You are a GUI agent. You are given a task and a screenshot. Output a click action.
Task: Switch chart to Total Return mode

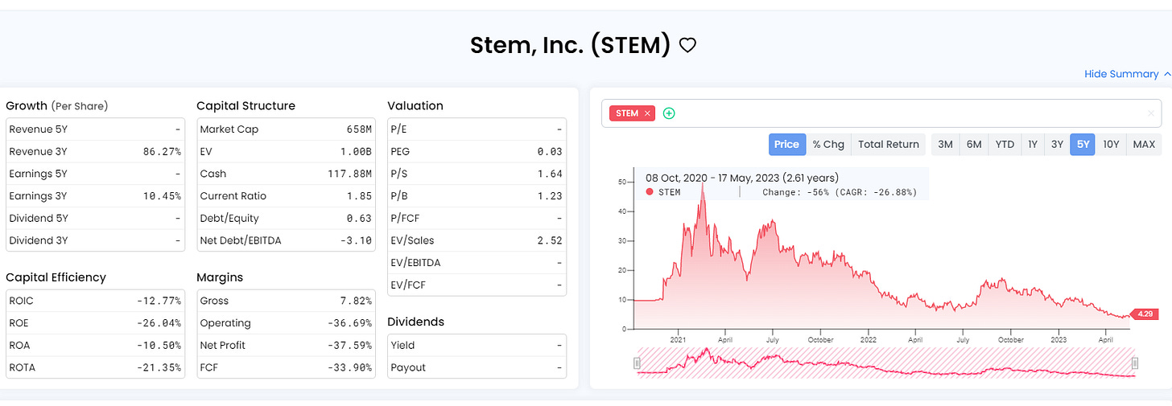(888, 144)
